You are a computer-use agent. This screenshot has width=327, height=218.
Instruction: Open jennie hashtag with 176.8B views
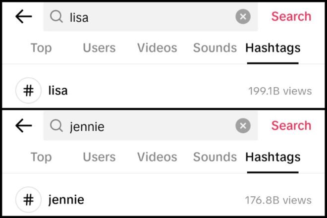pos(163,200)
